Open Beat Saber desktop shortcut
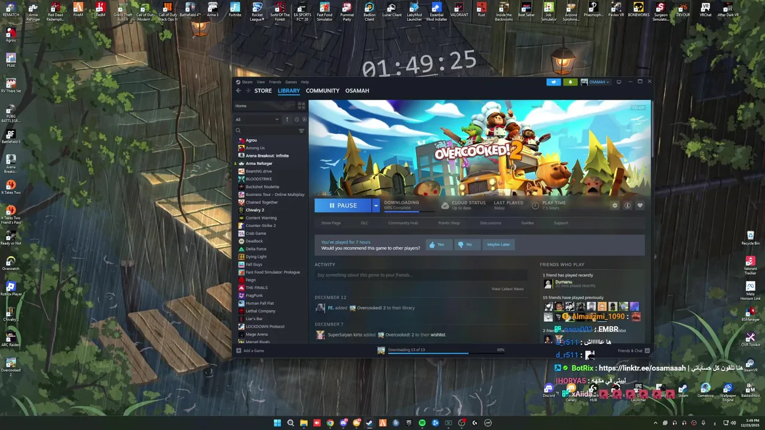Viewport: 765px width, 430px height. point(527,11)
